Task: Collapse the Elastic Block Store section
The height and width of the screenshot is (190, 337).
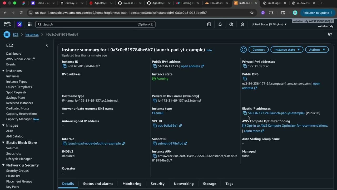Action: [x=3, y=142]
